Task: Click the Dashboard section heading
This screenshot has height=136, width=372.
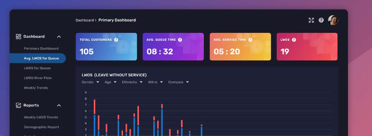Action: tap(34, 37)
